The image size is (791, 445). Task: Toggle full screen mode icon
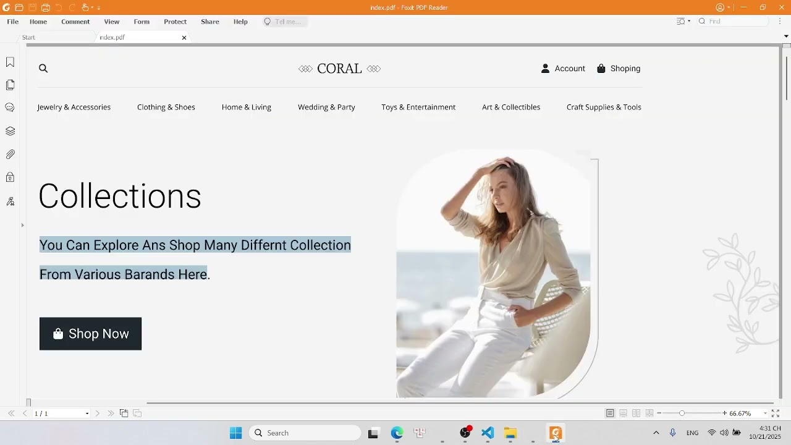pyautogui.click(x=775, y=413)
